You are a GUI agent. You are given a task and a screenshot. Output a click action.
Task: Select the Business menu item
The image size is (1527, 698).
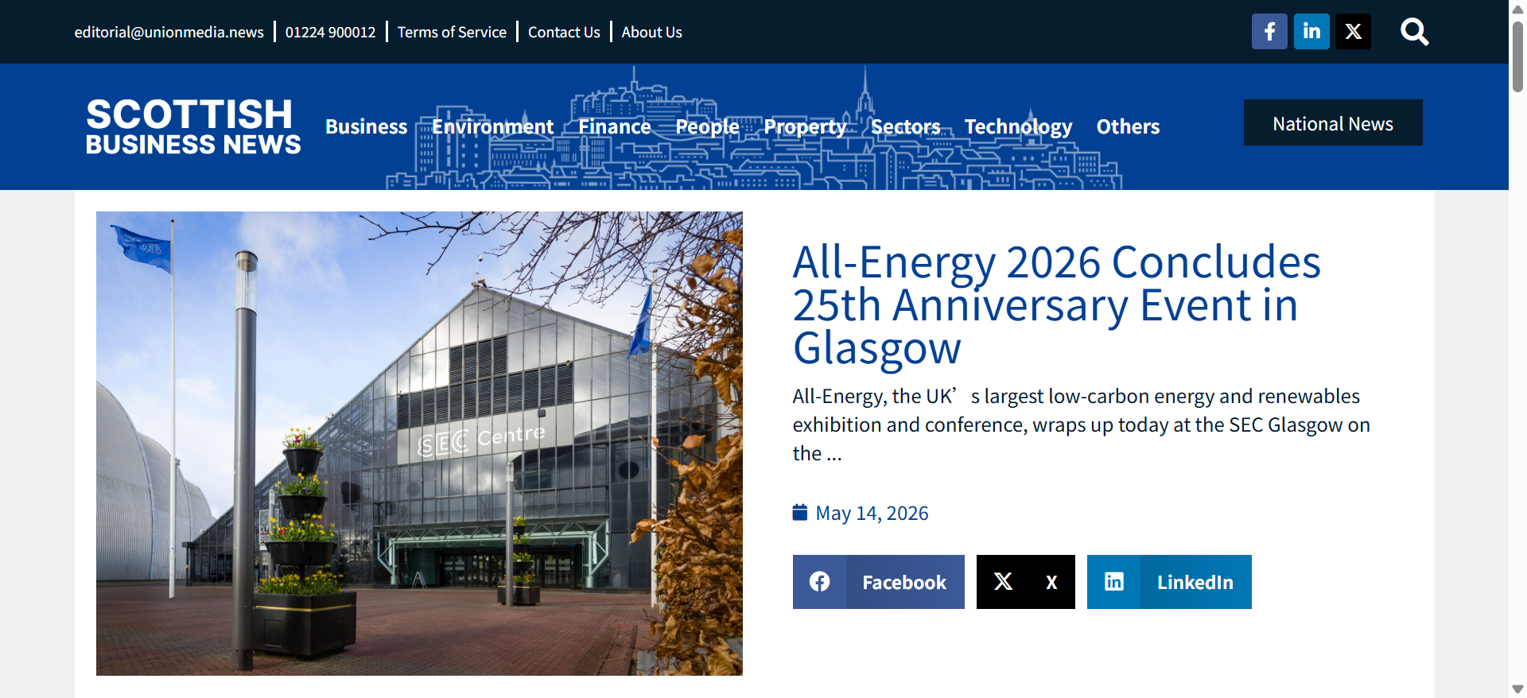366,126
